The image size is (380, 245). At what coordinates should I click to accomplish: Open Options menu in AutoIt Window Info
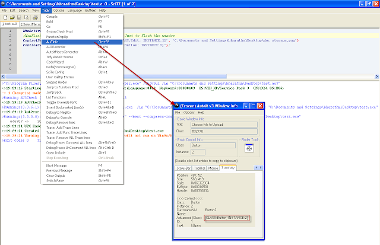pyautogui.click(x=189, y=112)
